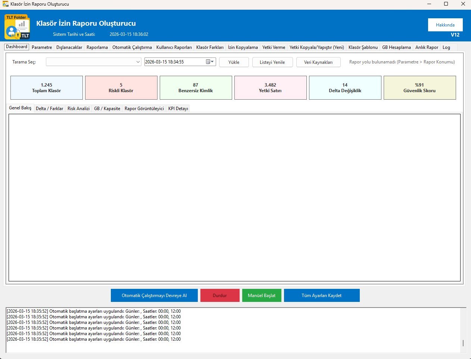Click the Riskli Klasör KPI card

tap(121, 88)
